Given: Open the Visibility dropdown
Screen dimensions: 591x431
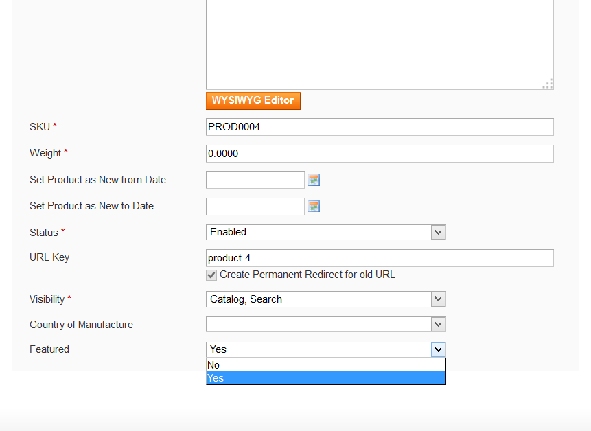Looking at the screenshot, I should tap(438, 299).
